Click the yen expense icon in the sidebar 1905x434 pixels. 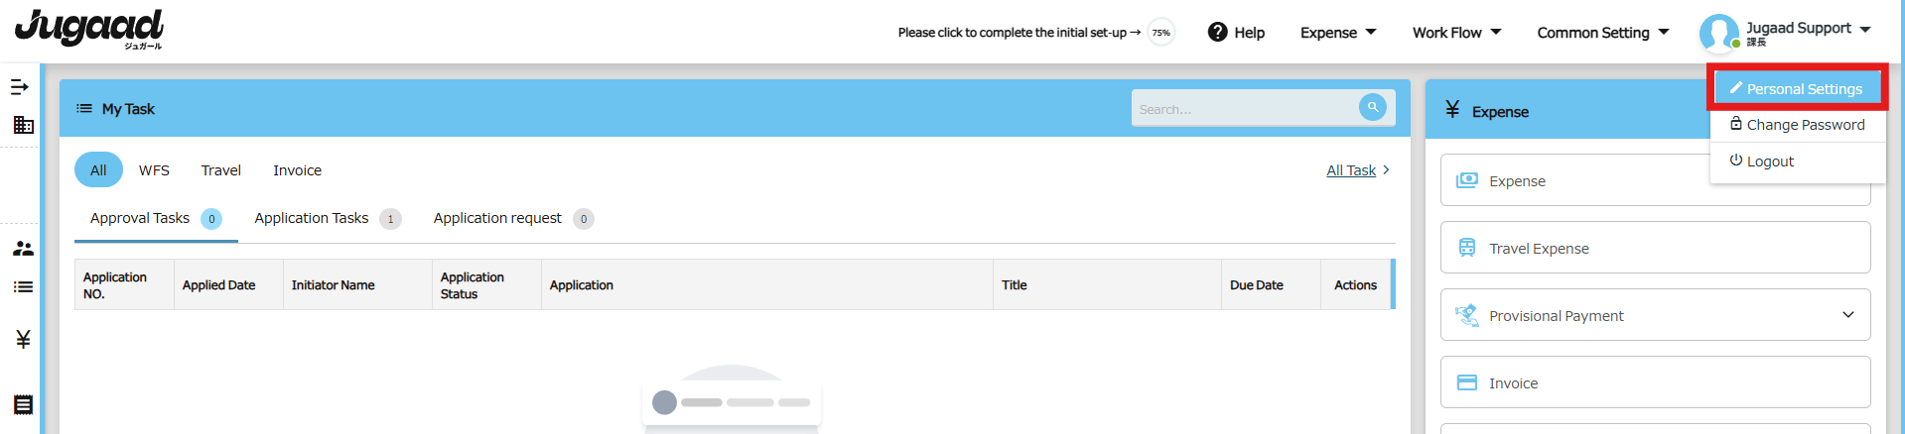(x=23, y=340)
